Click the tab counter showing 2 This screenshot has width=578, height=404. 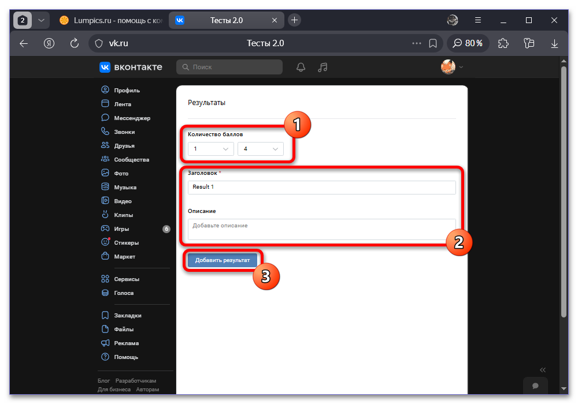coord(23,20)
